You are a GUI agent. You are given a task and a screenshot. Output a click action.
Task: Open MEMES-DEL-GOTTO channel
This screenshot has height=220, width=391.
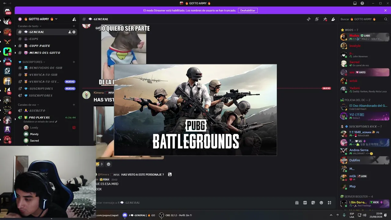click(47, 53)
